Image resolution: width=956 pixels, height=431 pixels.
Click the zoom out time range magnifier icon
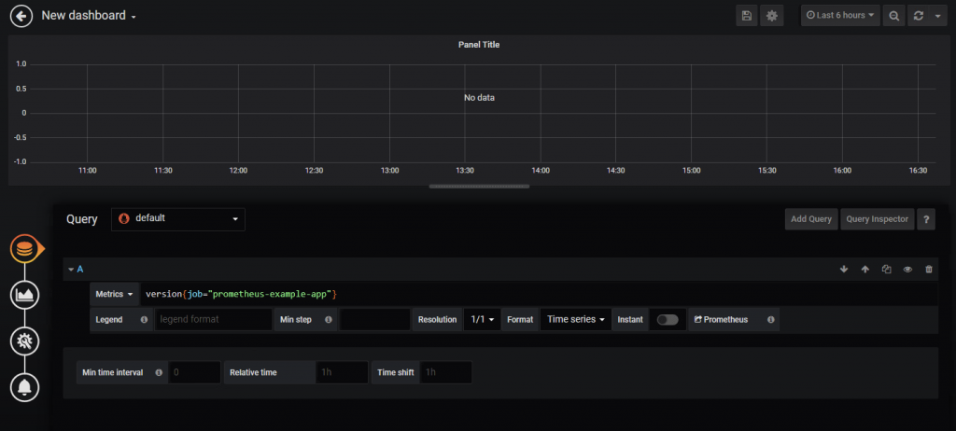pos(893,16)
